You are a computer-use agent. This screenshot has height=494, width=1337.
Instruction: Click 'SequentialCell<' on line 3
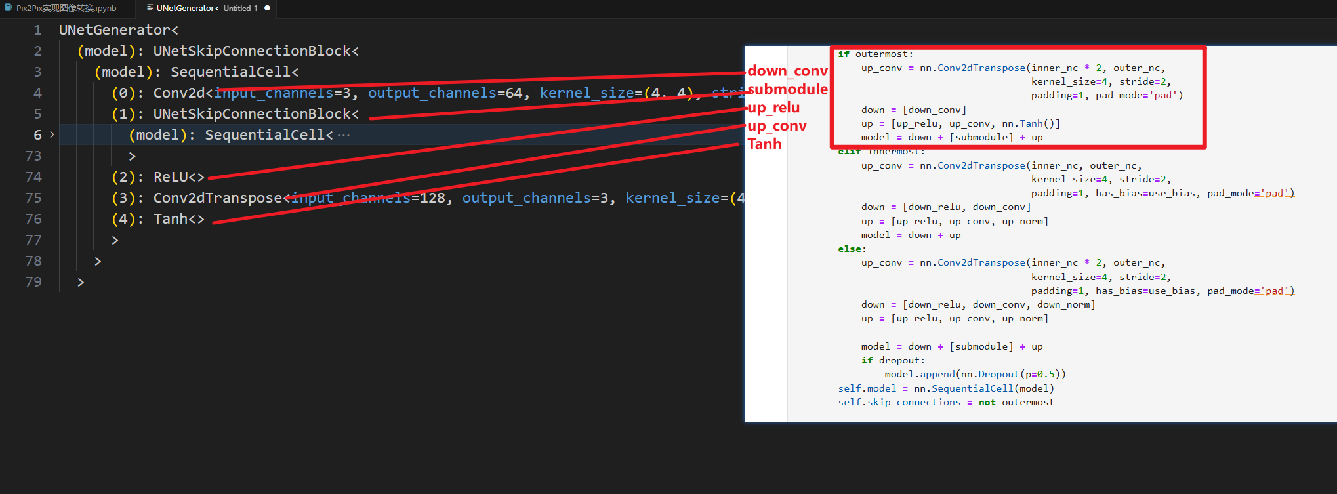(235, 72)
